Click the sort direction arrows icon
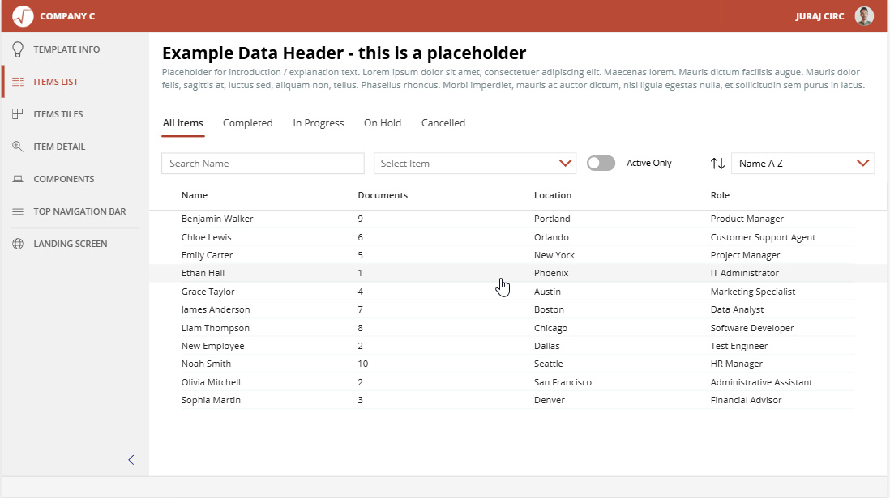The image size is (890, 498). tap(717, 164)
